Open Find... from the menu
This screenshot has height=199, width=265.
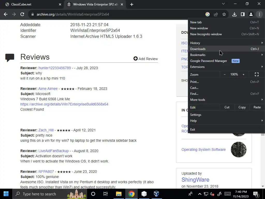226,94
